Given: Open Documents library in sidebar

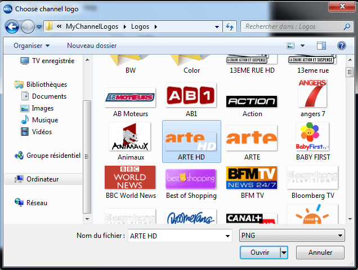Looking at the screenshot, I should pyautogui.click(x=43, y=96).
